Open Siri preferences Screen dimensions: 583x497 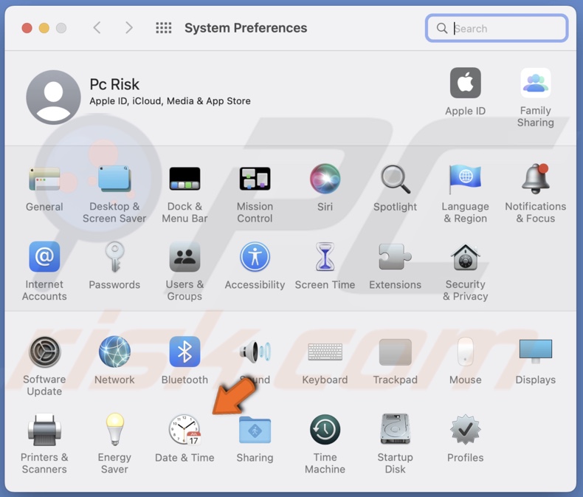(325, 180)
